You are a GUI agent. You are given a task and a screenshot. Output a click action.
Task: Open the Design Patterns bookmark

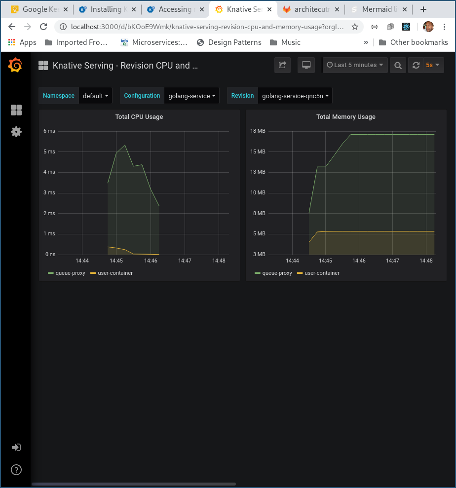229,42
